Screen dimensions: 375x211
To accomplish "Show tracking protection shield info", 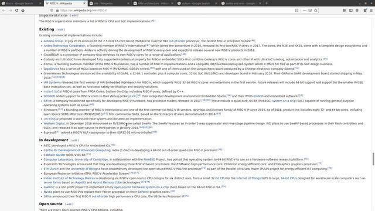I will coord(52,11).
